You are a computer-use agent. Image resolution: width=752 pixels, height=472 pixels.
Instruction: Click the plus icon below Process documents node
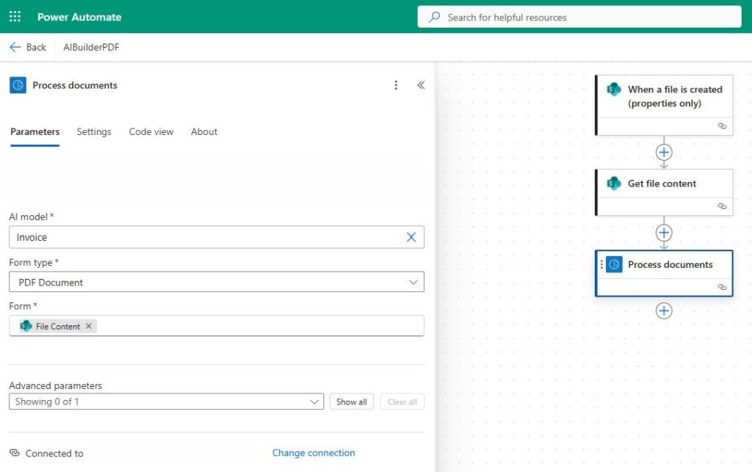664,311
